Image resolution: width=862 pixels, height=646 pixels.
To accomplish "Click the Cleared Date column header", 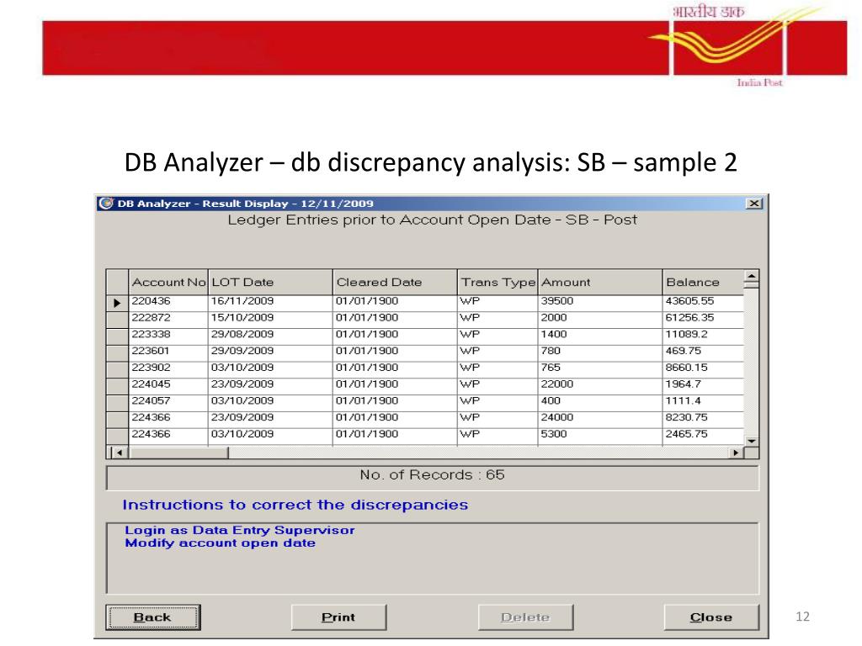I will coord(396,282).
